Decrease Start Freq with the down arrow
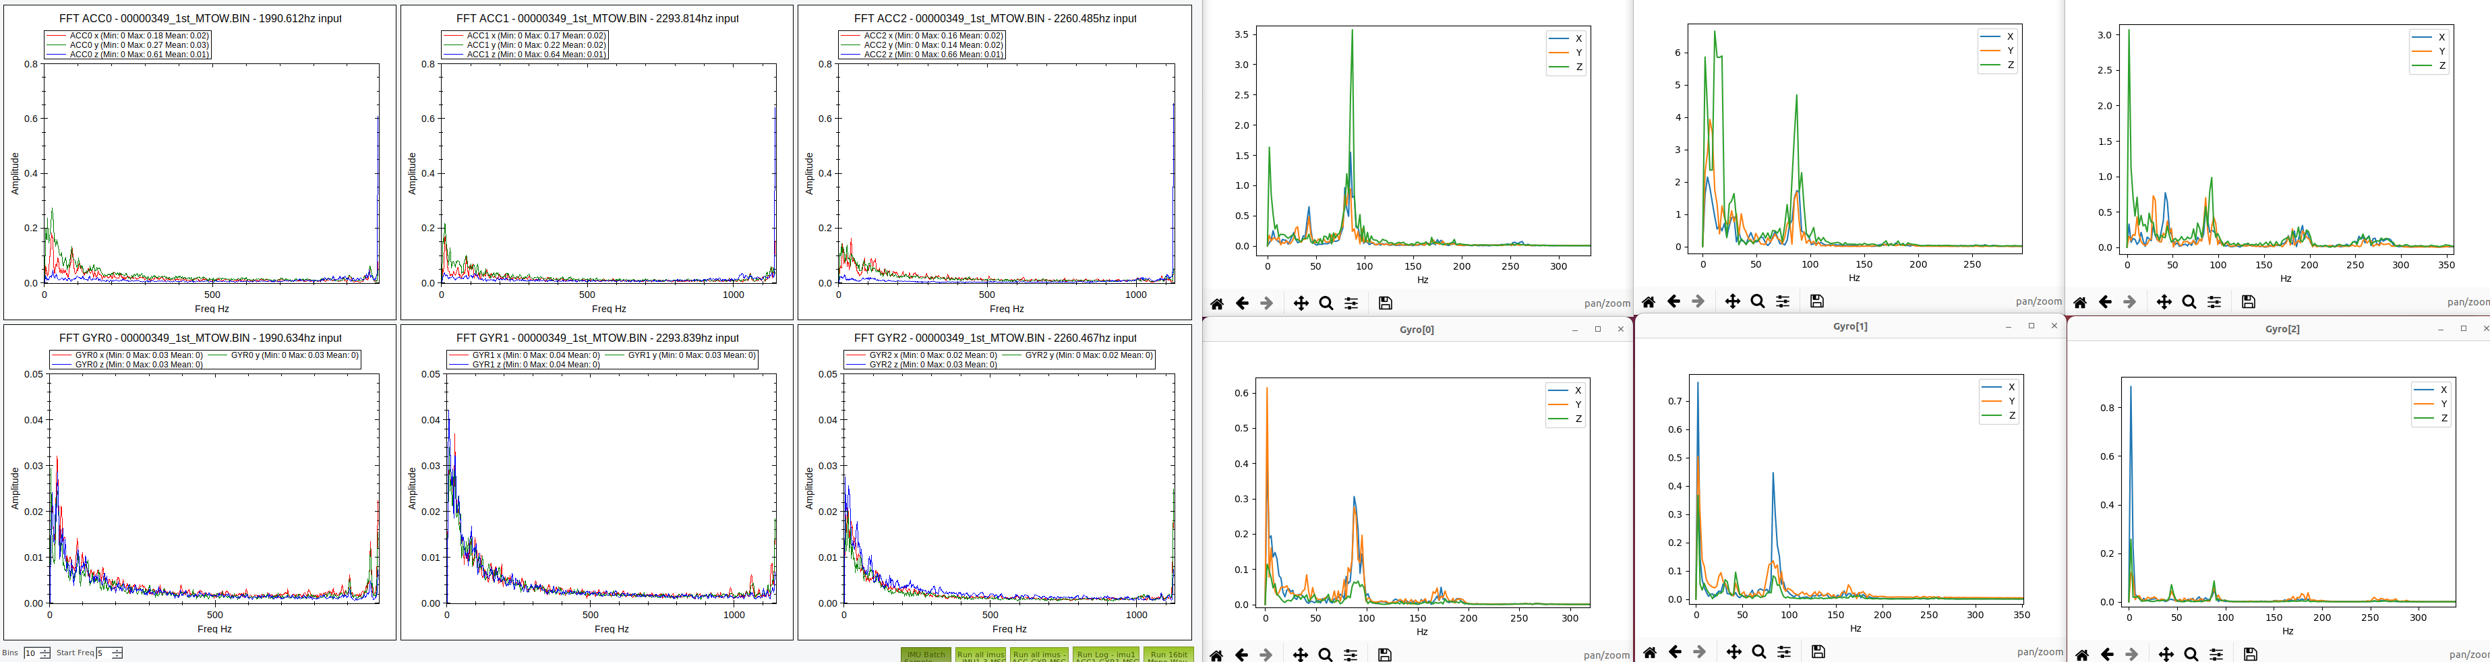This screenshot has height=662, width=2490. (x=116, y=655)
